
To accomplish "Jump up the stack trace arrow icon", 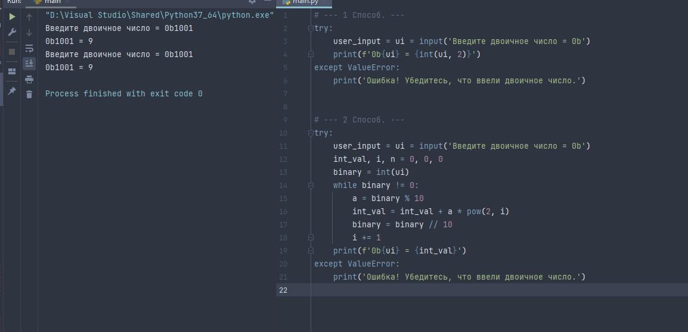I will (x=29, y=17).
